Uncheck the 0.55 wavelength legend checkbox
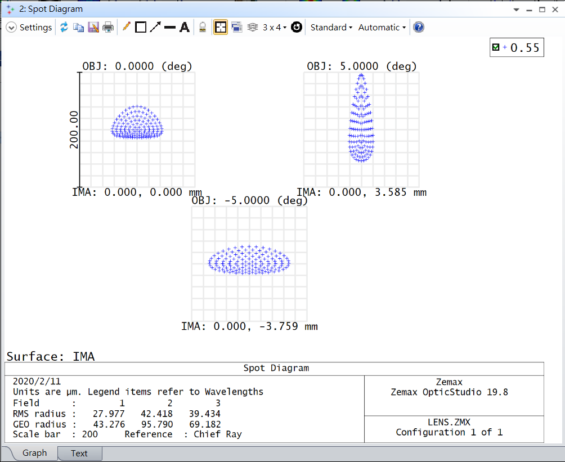This screenshot has width=565, height=462. 496,48
